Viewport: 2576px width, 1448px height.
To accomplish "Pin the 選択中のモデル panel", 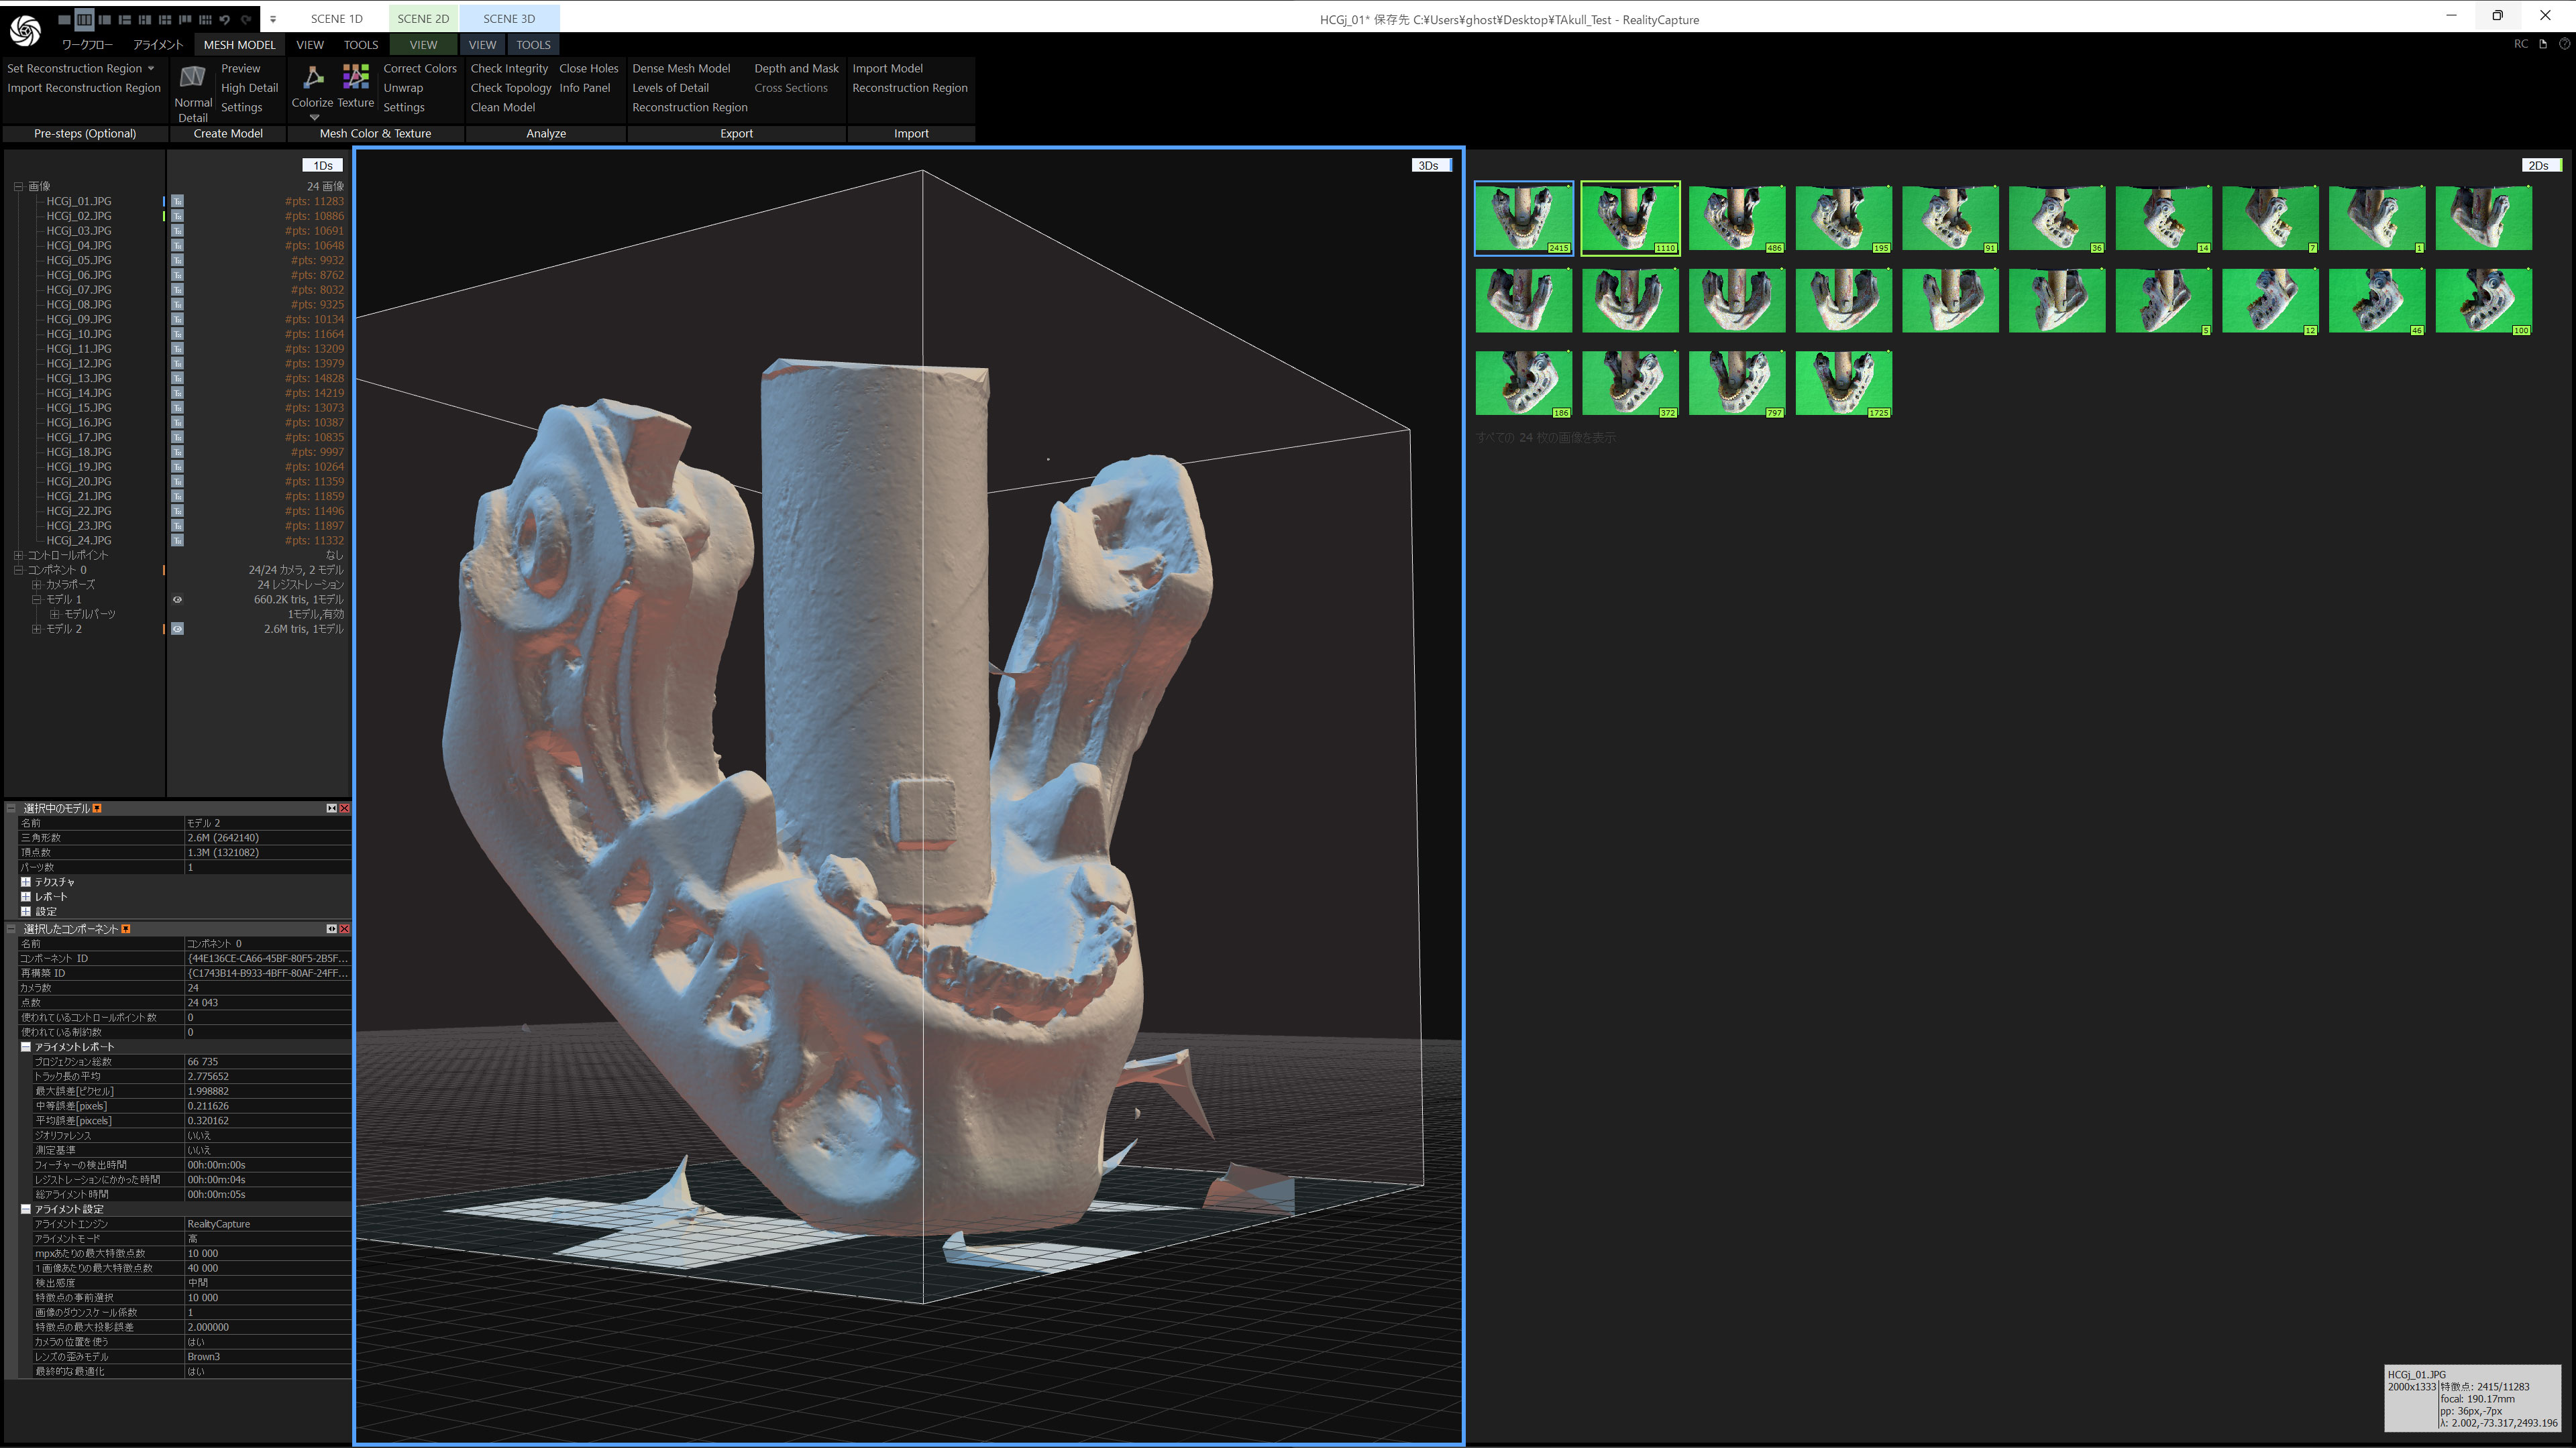I will pyautogui.click(x=97, y=808).
